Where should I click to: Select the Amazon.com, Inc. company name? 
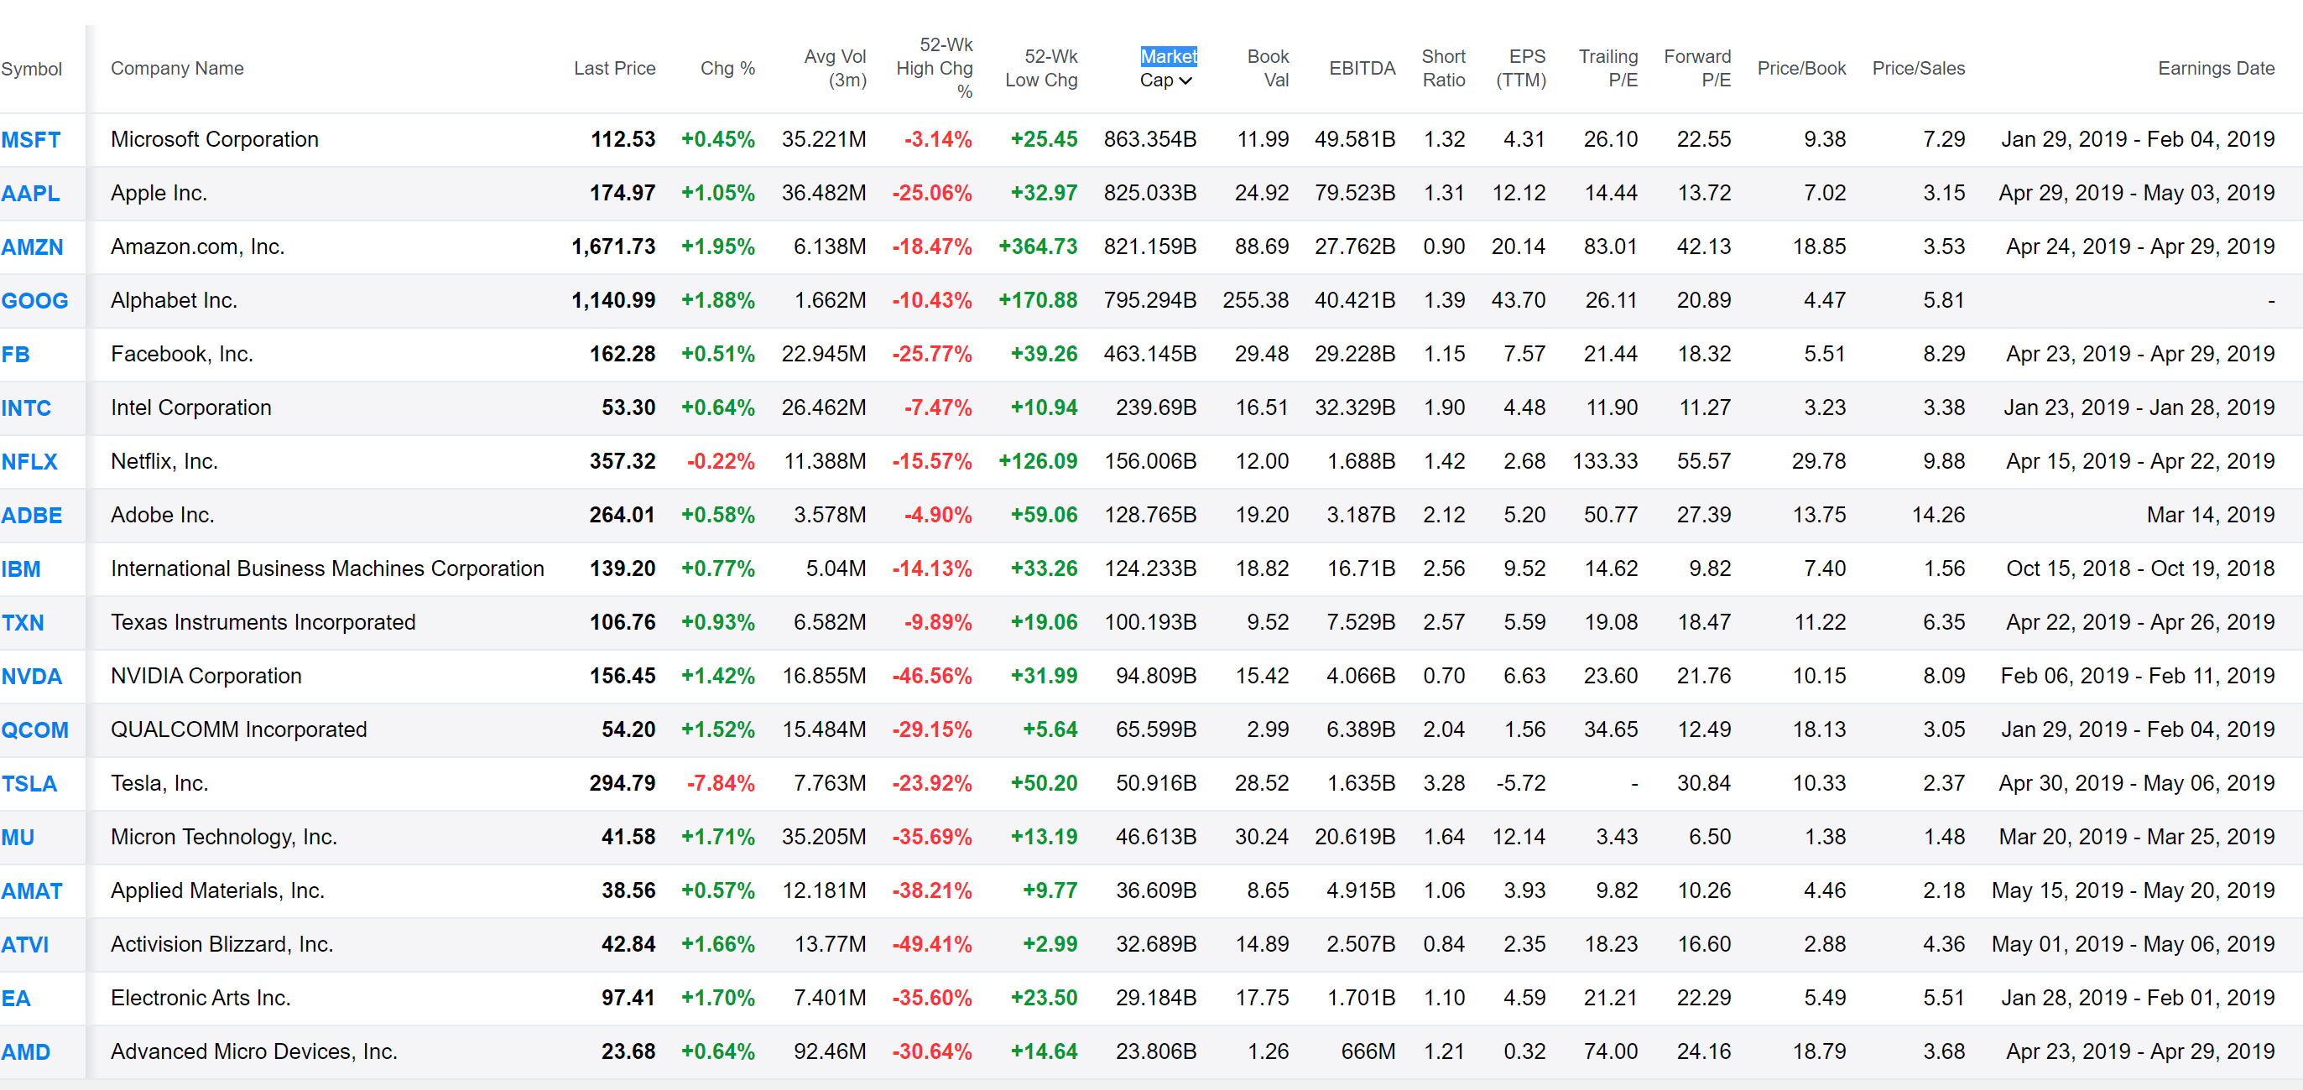coord(197,247)
